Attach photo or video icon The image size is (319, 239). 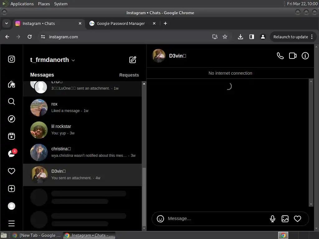click(285, 219)
